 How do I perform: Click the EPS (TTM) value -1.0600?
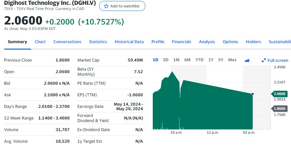pos(135,95)
